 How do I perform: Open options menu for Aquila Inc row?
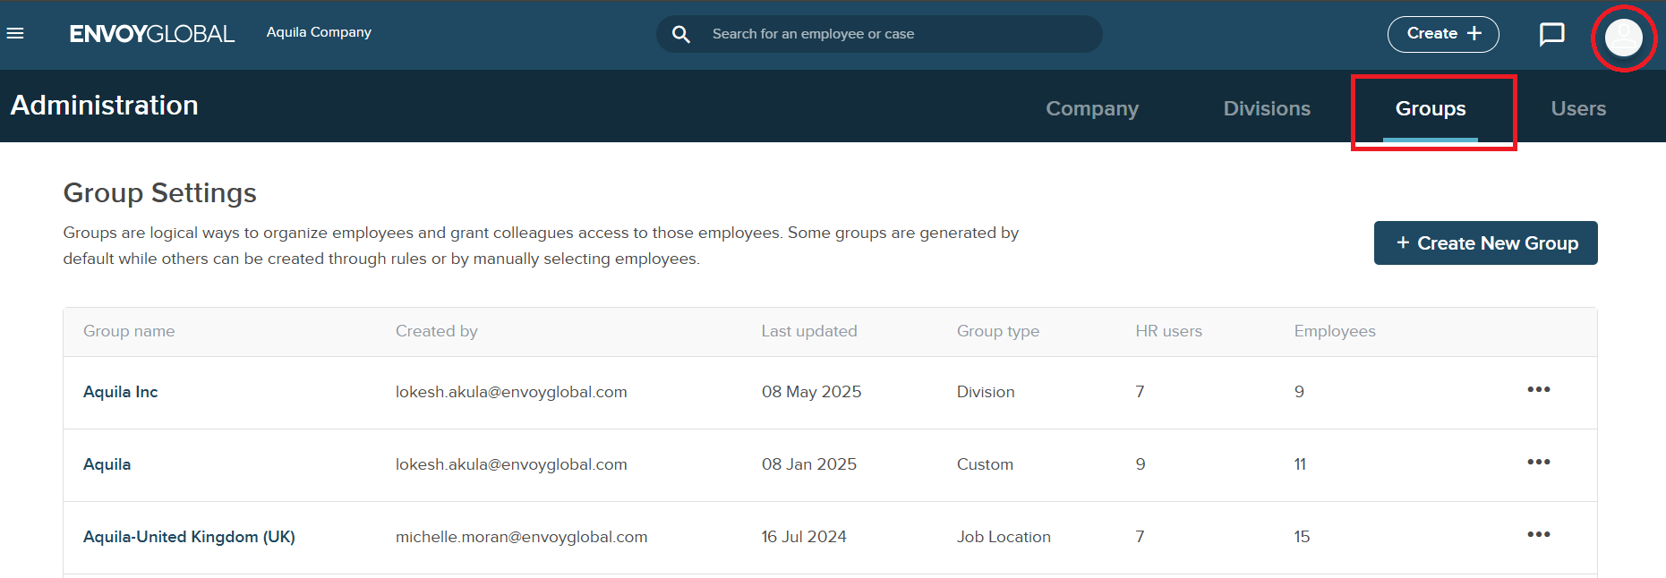tap(1538, 390)
